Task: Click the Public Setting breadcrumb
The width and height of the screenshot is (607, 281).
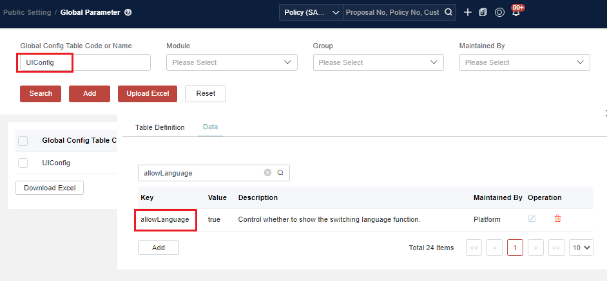Action: tap(27, 12)
